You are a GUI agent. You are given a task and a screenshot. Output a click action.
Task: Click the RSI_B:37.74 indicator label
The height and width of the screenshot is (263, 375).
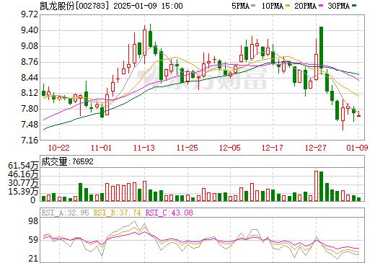tap(117, 213)
